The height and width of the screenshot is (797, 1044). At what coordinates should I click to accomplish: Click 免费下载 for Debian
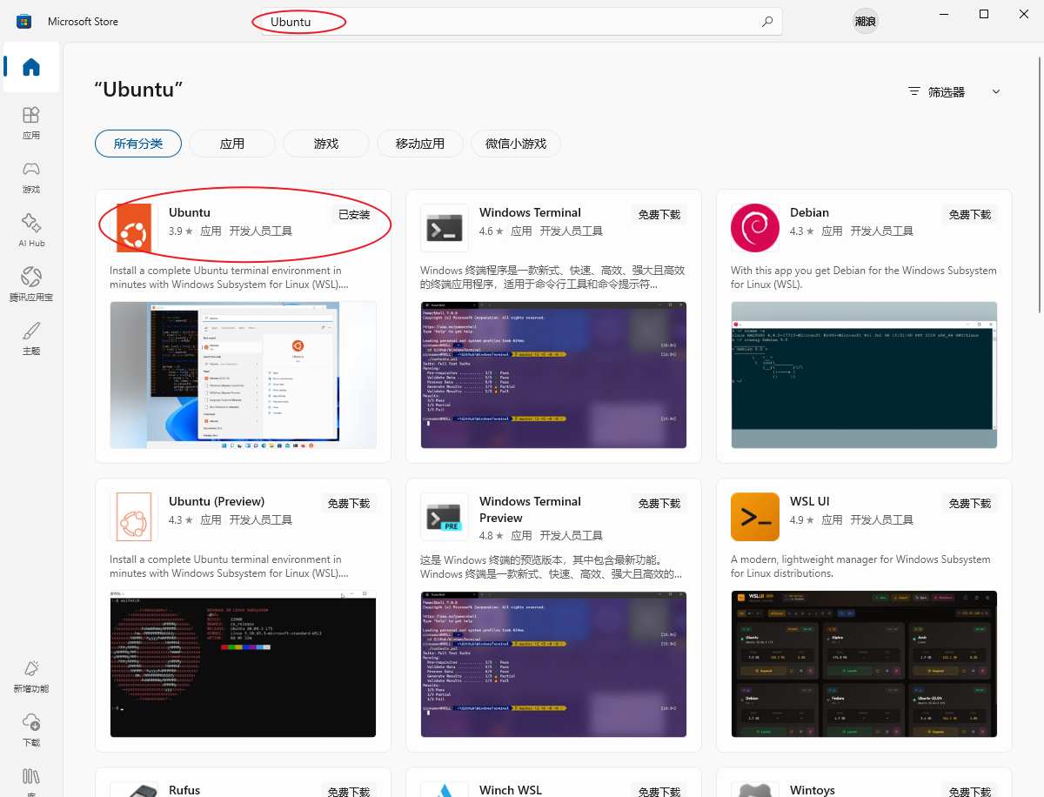(x=970, y=215)
